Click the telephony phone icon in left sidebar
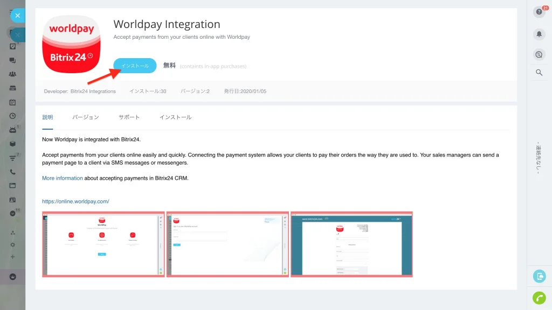The width and height of the screenshot is (552, 310). tap(13, 172)
